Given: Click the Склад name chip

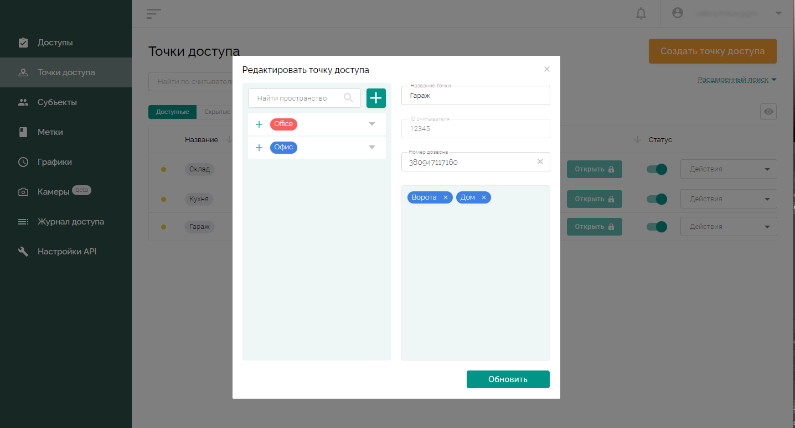Looking at the screenshot, I should (200, 169).
